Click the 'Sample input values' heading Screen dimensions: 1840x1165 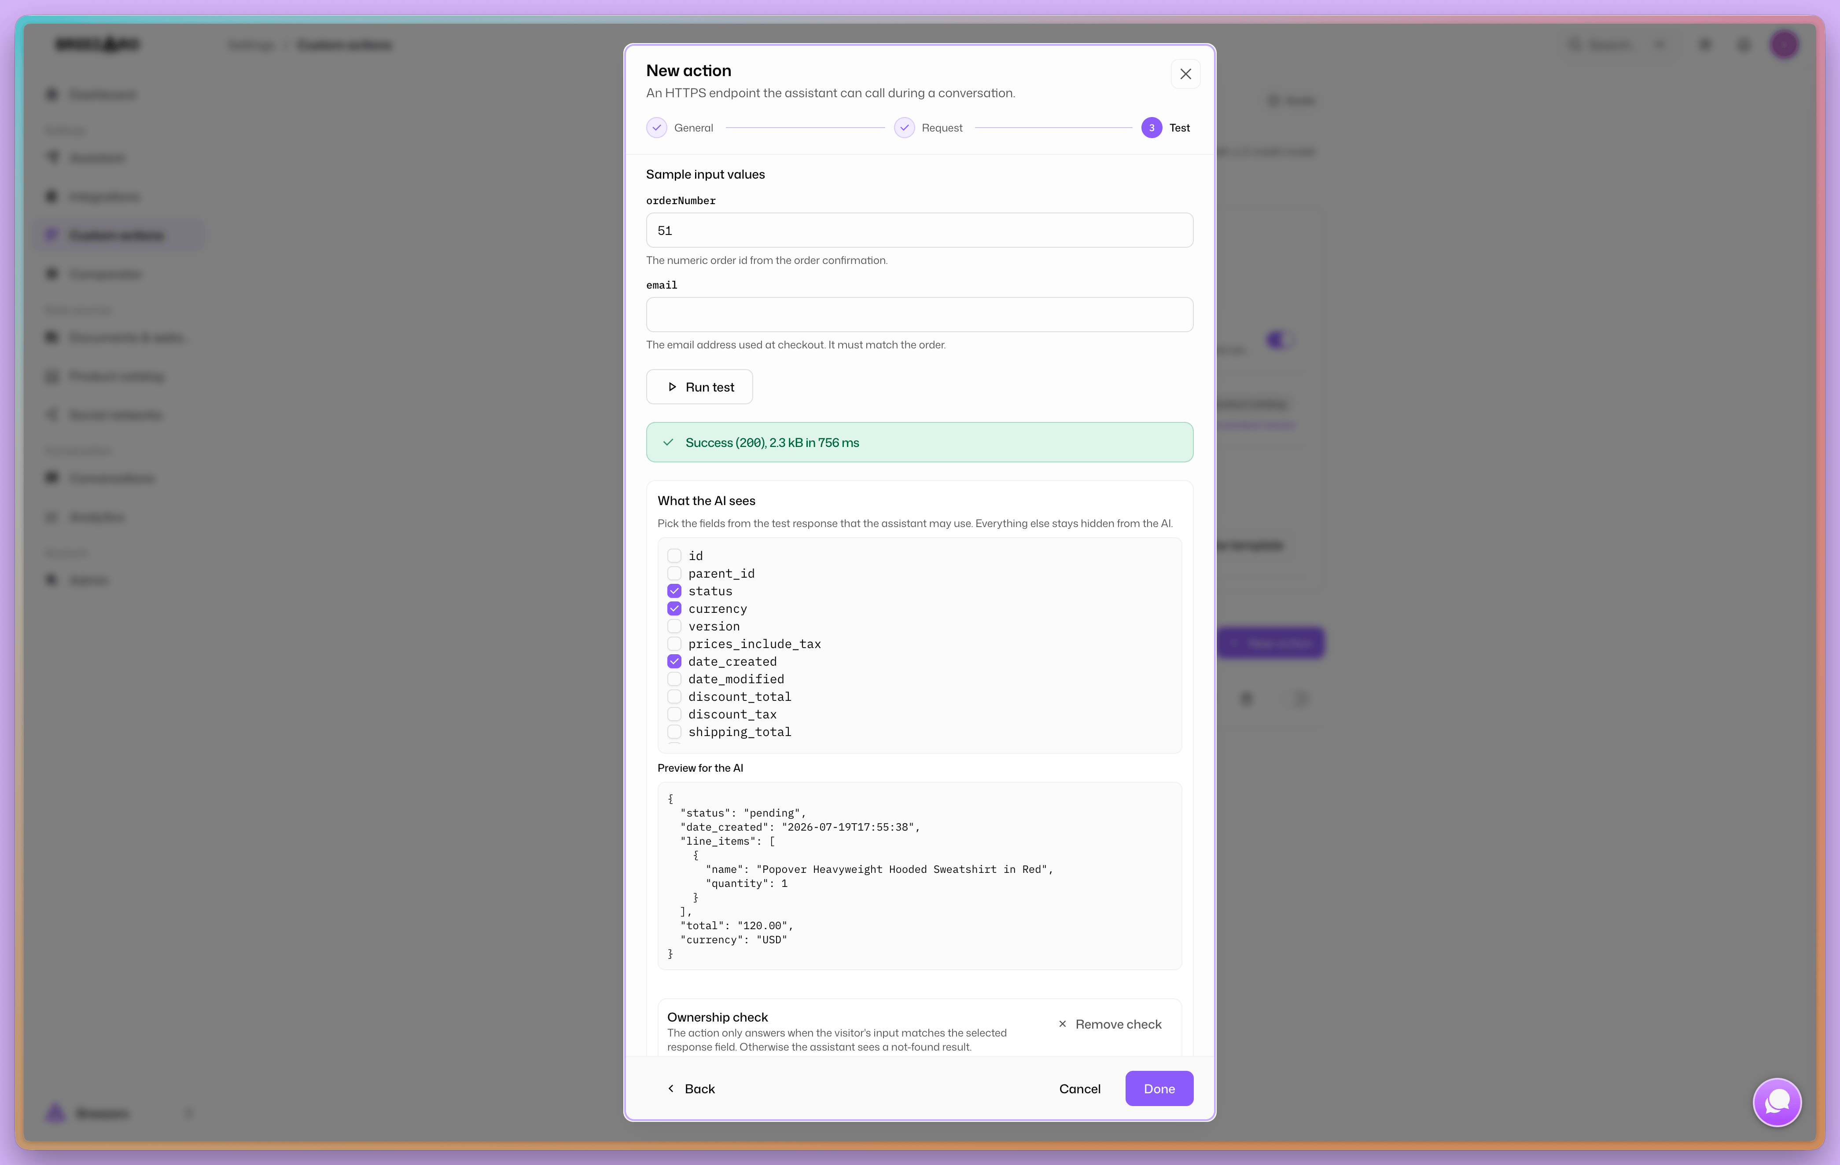pyautogui.click(x=705, y=174)
